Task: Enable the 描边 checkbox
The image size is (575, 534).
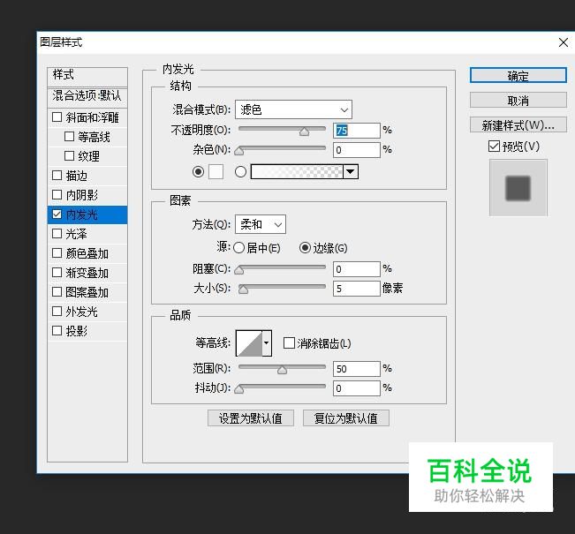Action: (57, 176)
